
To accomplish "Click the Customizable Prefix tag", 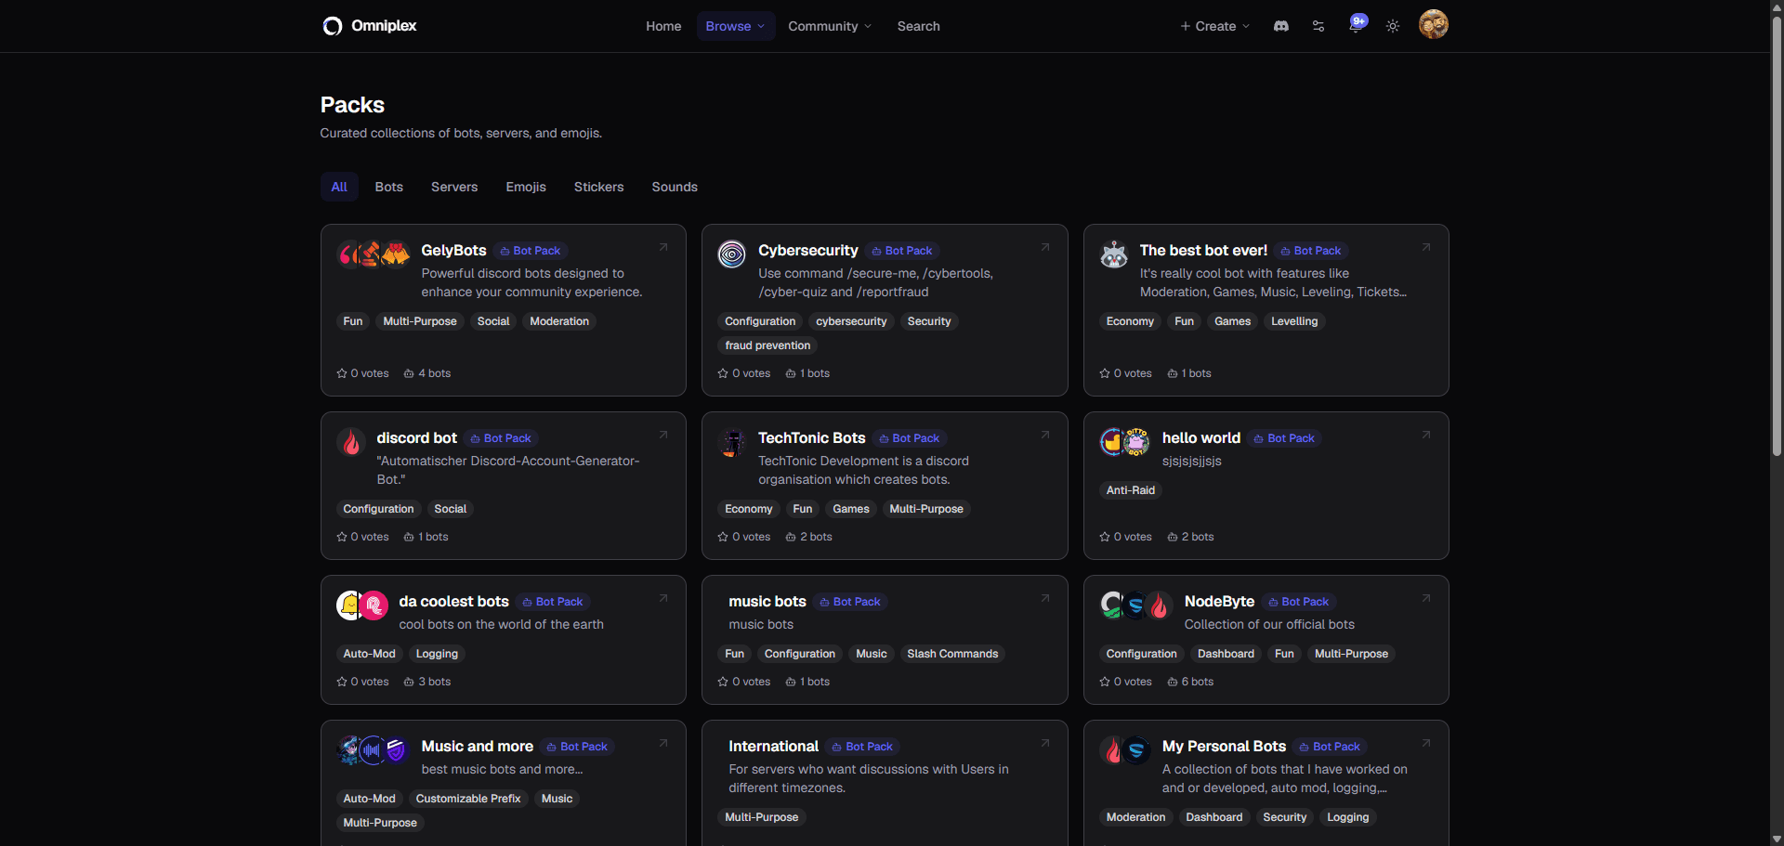I will (468, 799).
